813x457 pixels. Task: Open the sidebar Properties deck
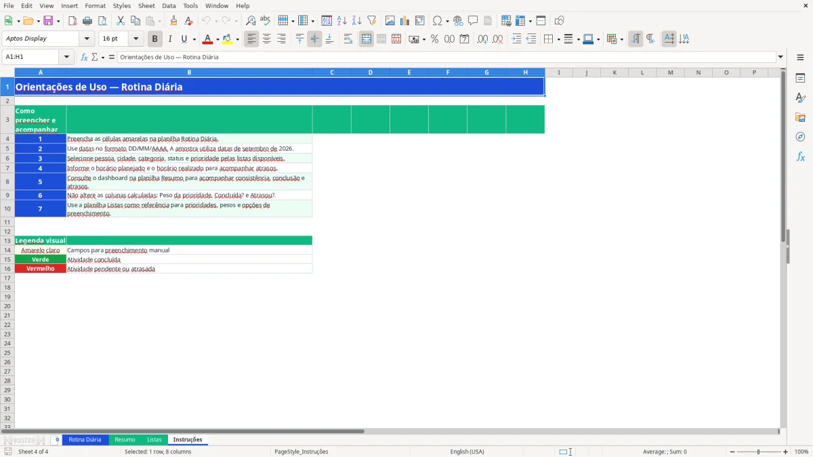coord(800,79)
